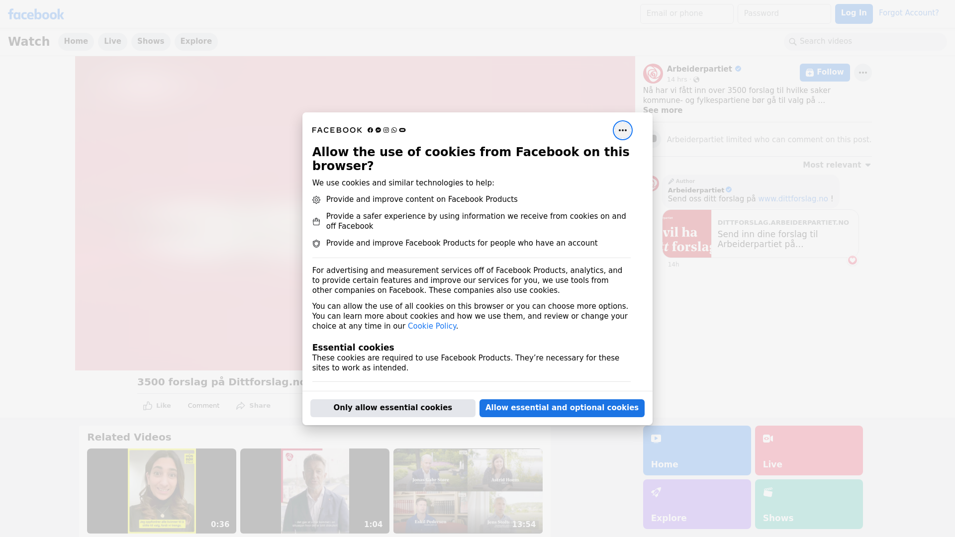This screenshot has width=955, height=537.
Task: Open the related video lasting 13:54
Action: point(468,491)
